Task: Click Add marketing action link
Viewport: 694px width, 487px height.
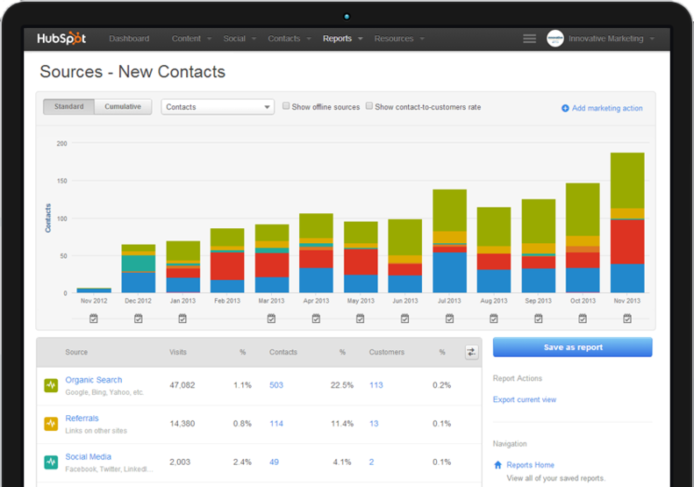Action: click(x=607, y=108)
